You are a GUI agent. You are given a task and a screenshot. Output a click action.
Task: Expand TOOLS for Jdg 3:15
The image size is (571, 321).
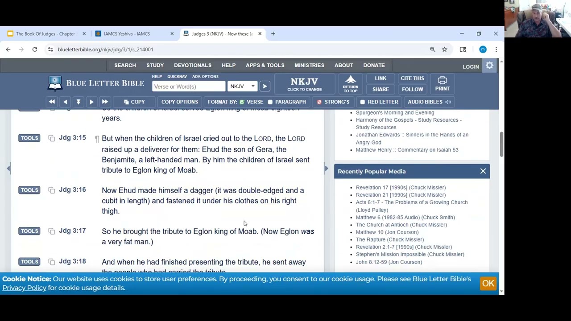[29, 138]
